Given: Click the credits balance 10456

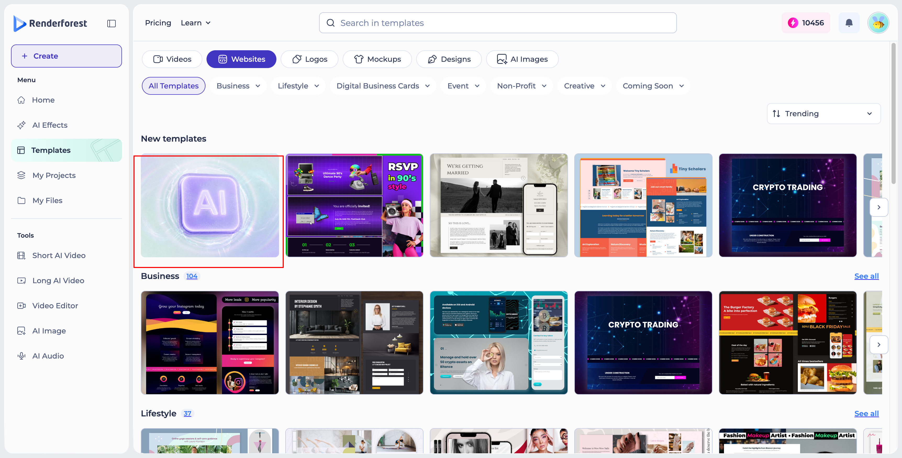Looking at the screenshot, I should (x=806, y=23).
